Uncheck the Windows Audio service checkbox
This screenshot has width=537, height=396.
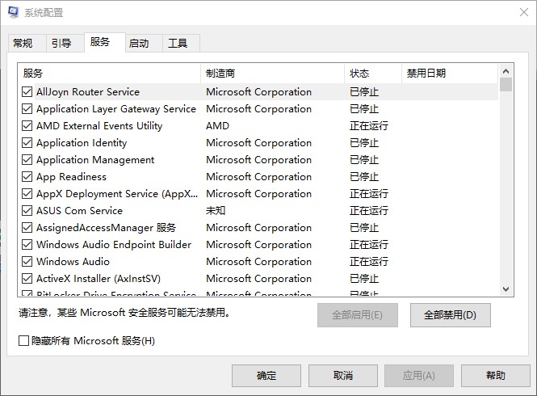tap(27, 262)
